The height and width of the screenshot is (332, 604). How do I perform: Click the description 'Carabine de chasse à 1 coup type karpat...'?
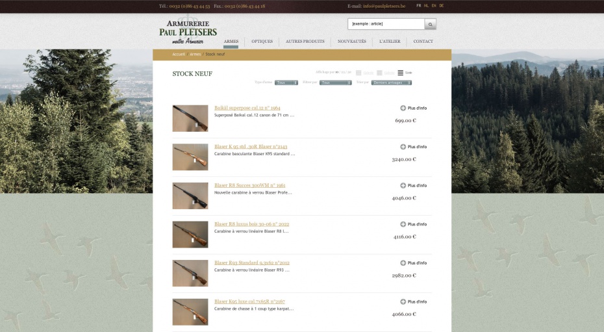tap(254, 309)
